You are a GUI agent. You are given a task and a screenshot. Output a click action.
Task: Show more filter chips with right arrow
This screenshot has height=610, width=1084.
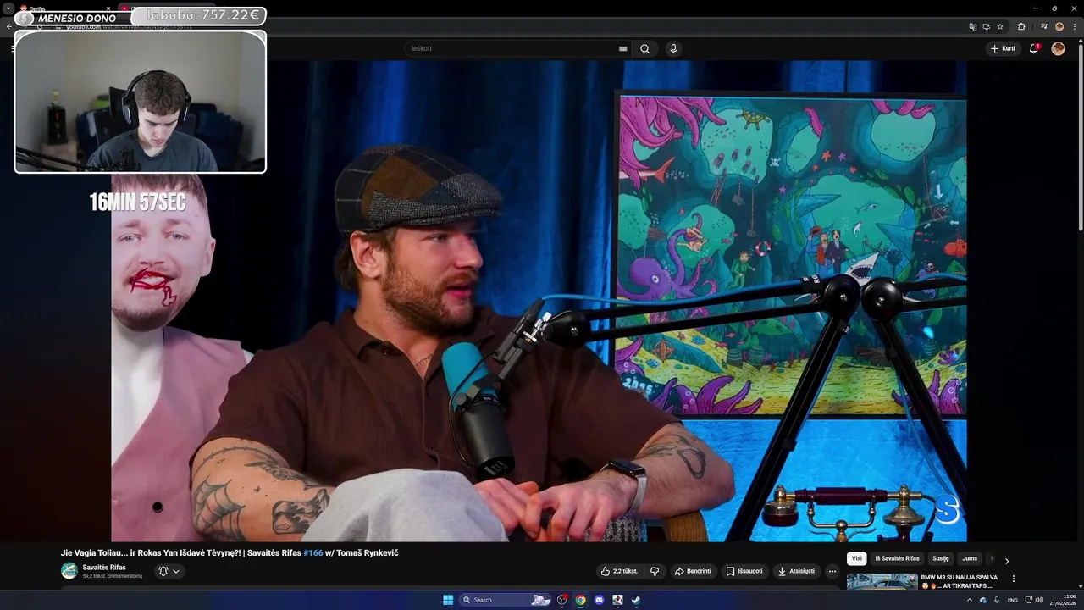coord(1006,560)
